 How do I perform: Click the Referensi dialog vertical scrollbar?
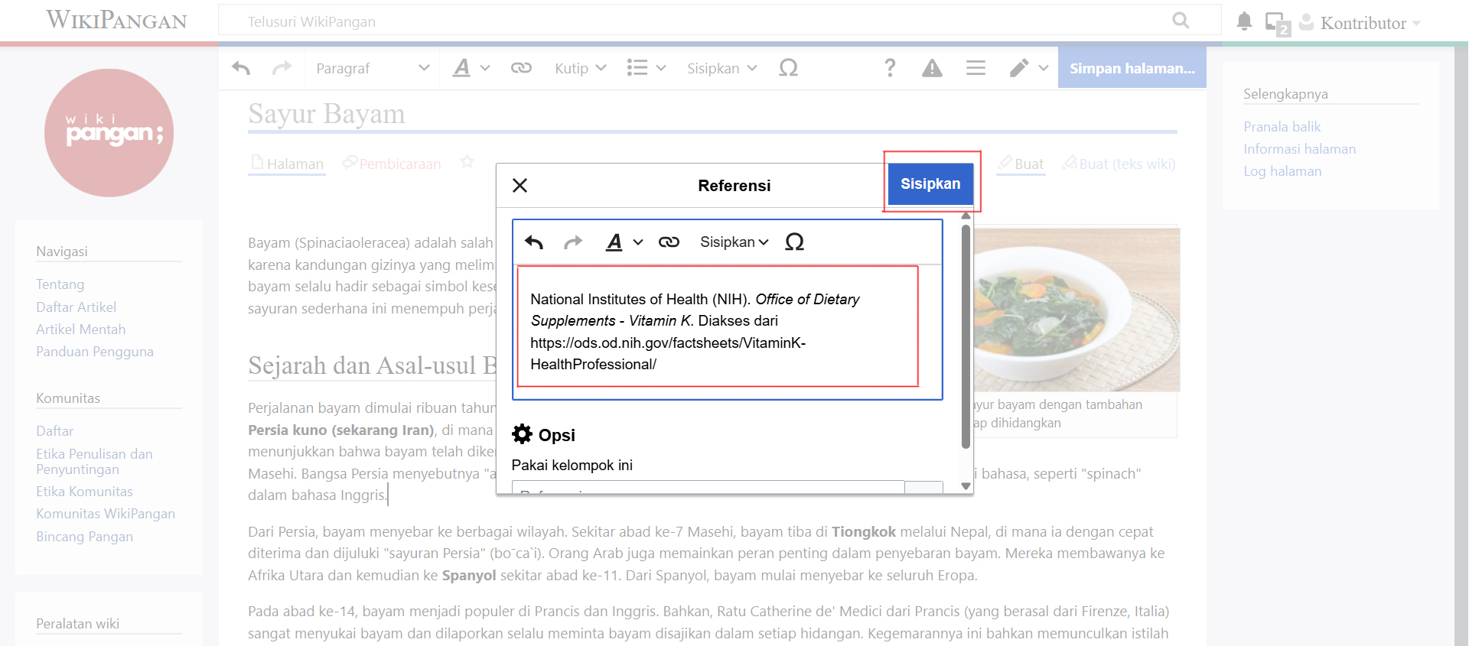[966, 336]
